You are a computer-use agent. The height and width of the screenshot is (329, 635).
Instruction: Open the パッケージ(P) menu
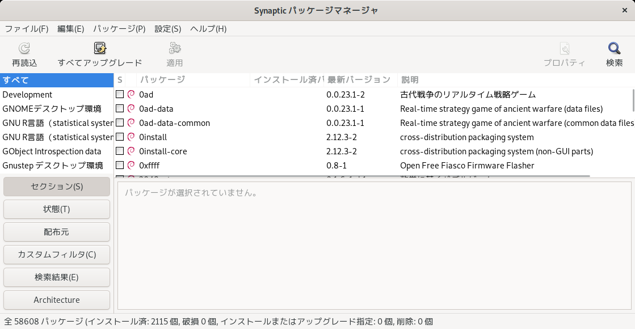point(120,29)
